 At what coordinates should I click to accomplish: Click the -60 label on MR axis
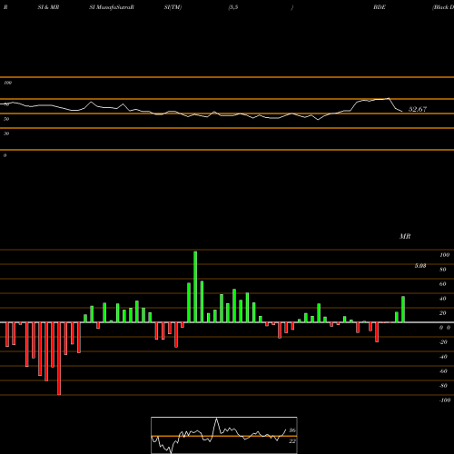coord(443,371)
